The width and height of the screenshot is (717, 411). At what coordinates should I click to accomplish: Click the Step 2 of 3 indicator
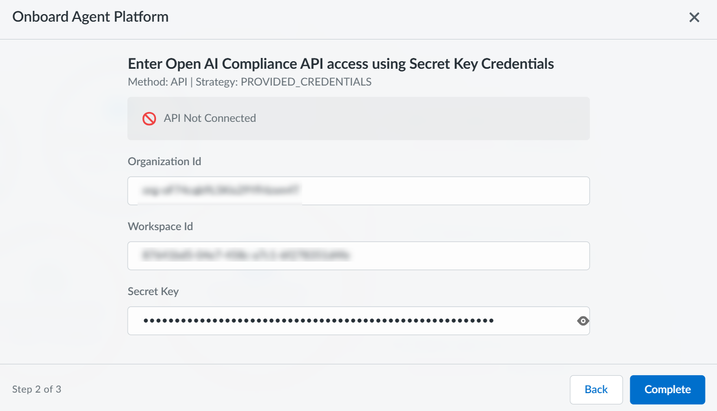36,389
